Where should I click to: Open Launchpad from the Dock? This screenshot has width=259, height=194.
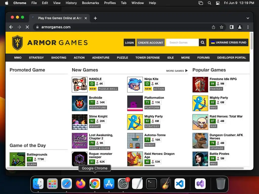click(x=52, y=184)
